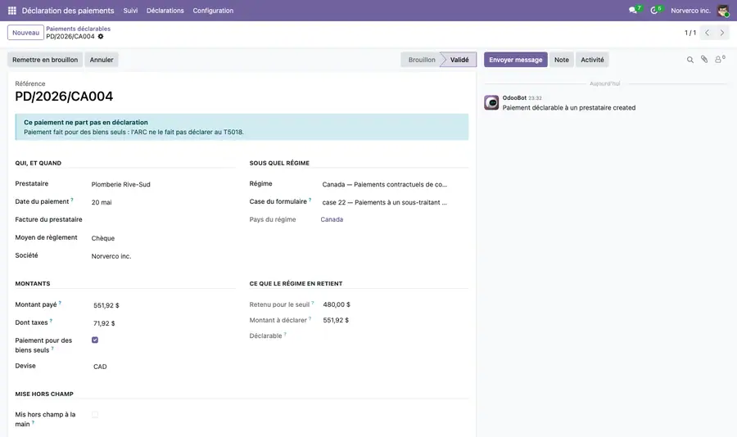
Task: Click the Activité button
Action: (592, 60)
